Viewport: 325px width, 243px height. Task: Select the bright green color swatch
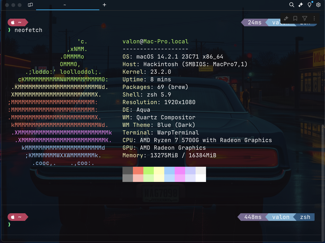point(149,171)
